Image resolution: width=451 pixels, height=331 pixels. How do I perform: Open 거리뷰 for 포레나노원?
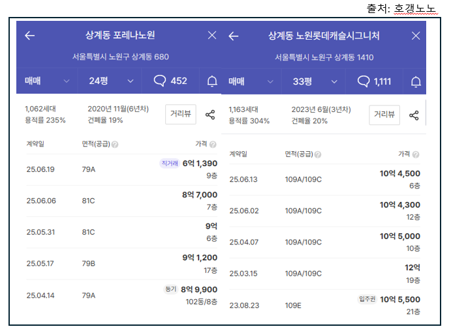point(181,114)
